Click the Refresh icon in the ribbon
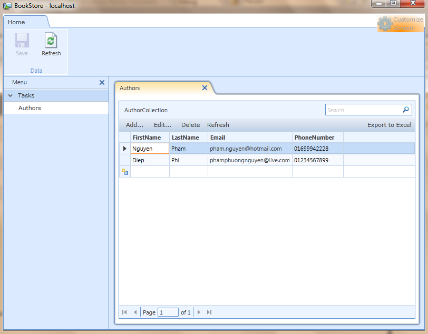The width and height of the screenshot is (428, 334). click(x=51, y=41)
